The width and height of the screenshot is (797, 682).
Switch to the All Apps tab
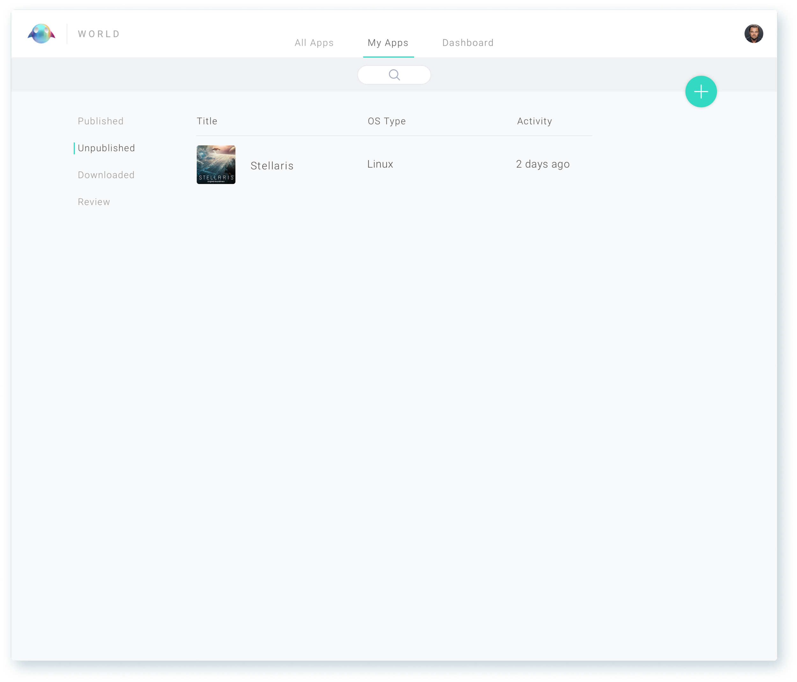[x=314, y=43]
